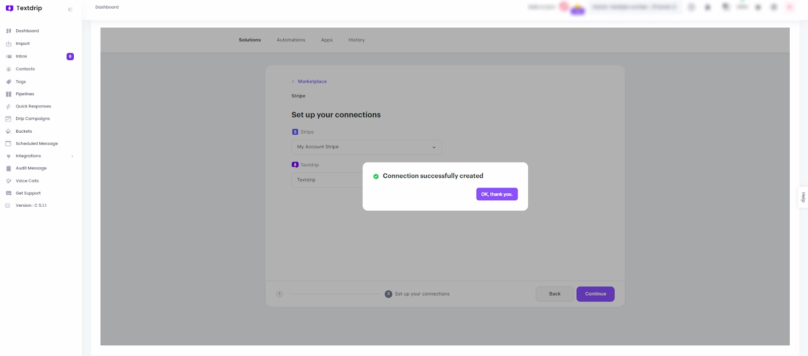
Task: Open Audit Message
Action: point(31,168)
